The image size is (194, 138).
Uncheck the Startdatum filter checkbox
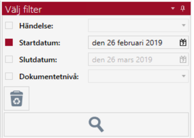pos(9,43)
